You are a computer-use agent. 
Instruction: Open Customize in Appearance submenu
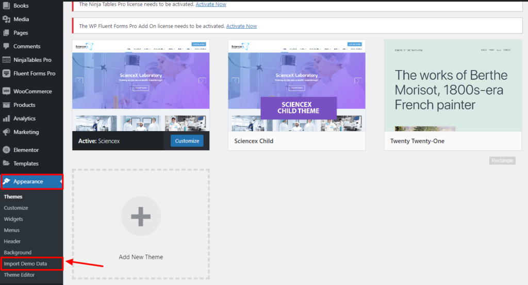16,208
